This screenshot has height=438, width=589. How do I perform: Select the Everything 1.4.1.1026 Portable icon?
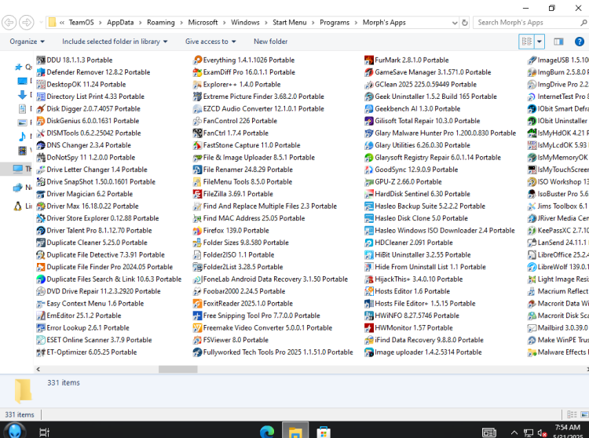coord(197,60)
